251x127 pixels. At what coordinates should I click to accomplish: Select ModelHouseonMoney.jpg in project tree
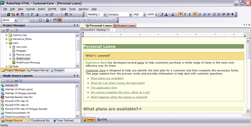tap(28, 62)
